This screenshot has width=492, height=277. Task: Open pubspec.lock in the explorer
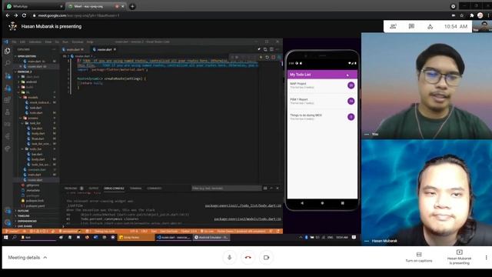[35, 201]
